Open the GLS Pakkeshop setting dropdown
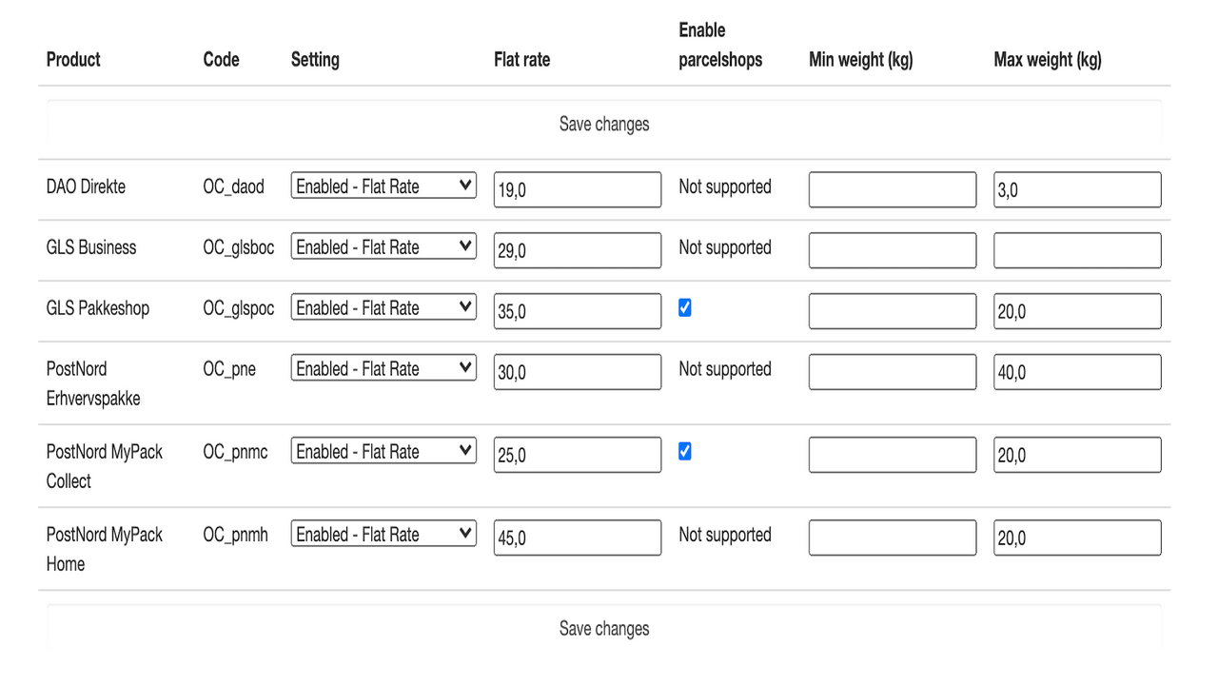This screenshot has height=685, width=1218. click(383, 306)
